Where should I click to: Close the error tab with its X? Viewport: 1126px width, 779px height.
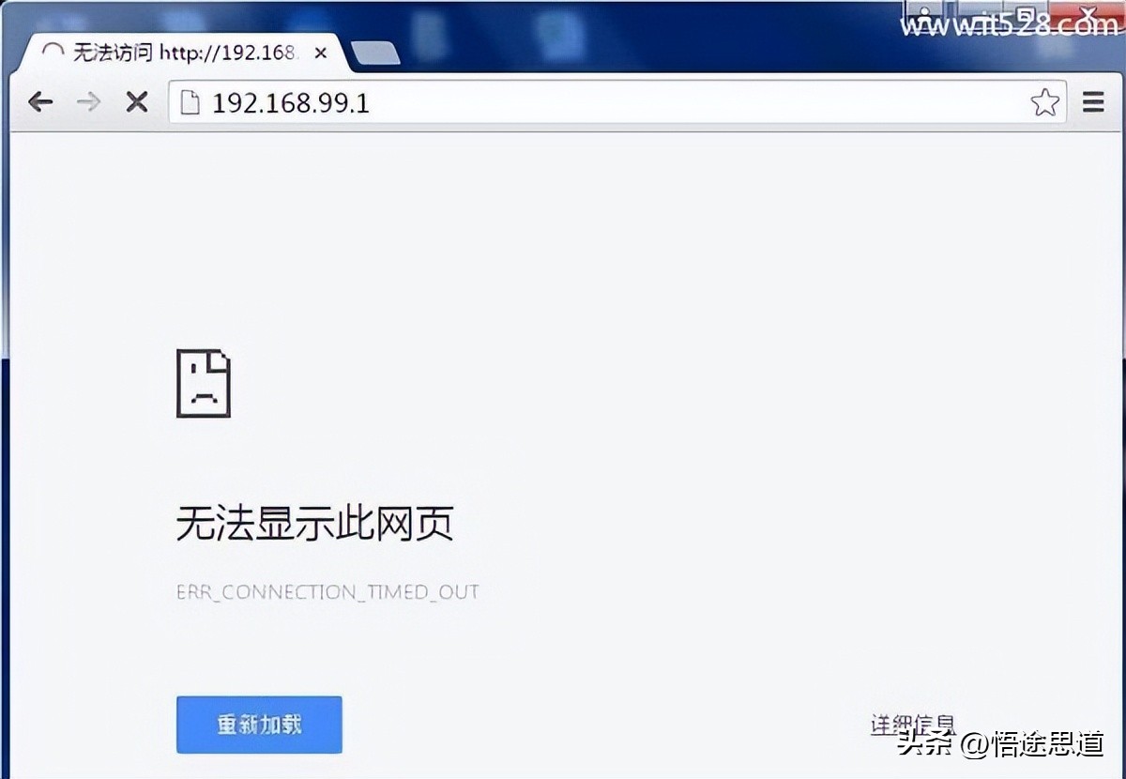pyautogui.click(x=320, y=53)
